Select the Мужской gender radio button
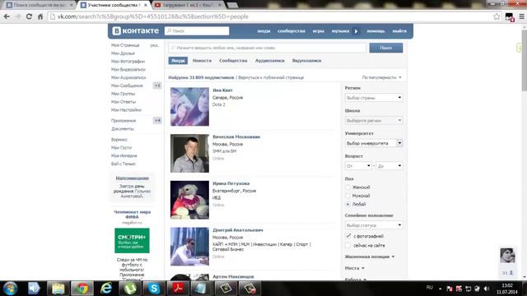 pos(347,196)
